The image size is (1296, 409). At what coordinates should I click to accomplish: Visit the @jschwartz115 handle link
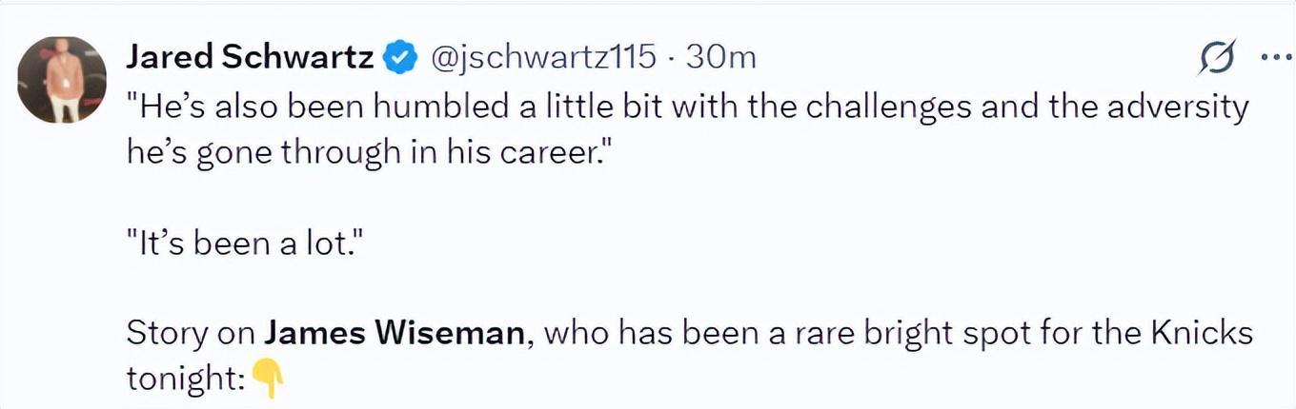point(544,58)
